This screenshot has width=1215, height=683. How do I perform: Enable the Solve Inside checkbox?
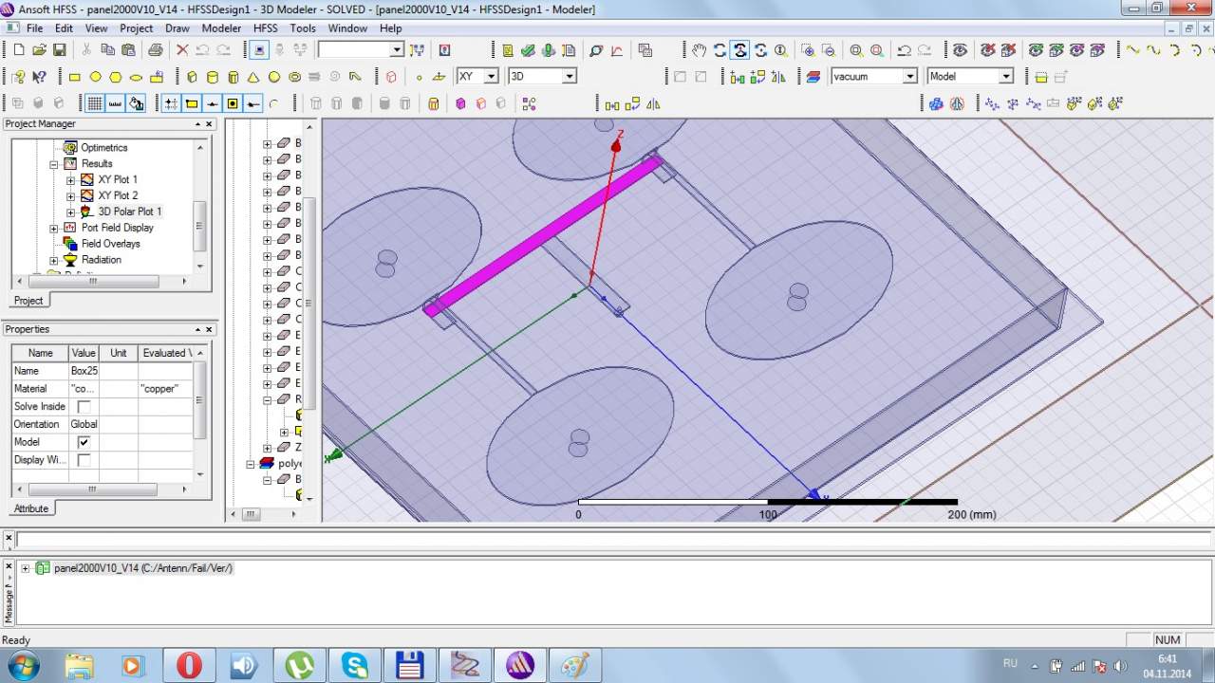(x=84, y=406)
